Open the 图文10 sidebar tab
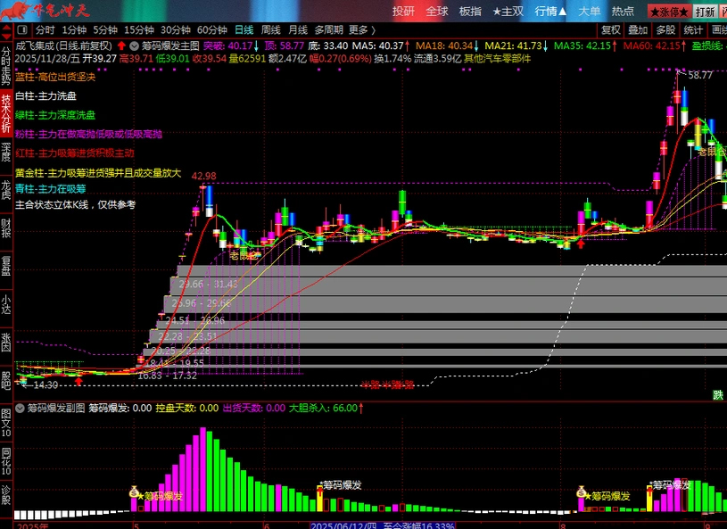 6,422
